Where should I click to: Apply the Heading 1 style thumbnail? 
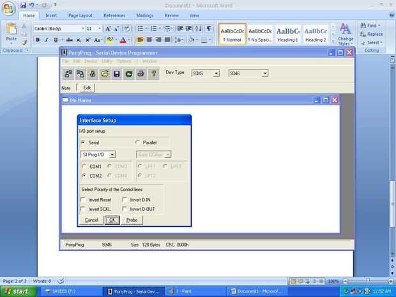click(287, 34)
